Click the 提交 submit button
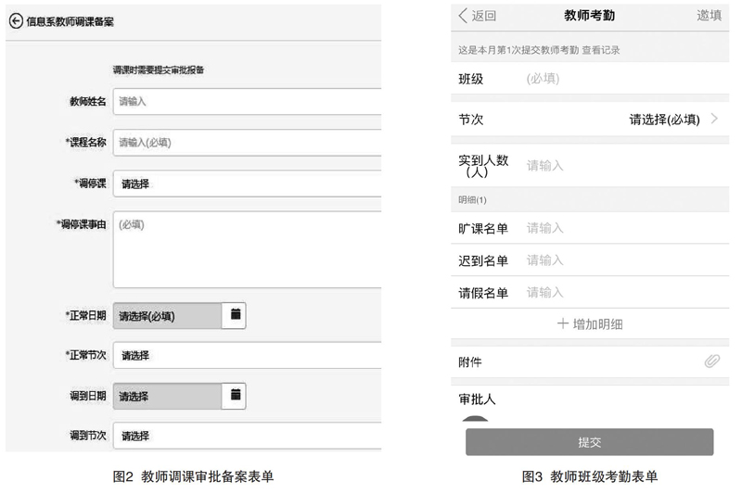 pyautogui.click(x=589, y=442)
